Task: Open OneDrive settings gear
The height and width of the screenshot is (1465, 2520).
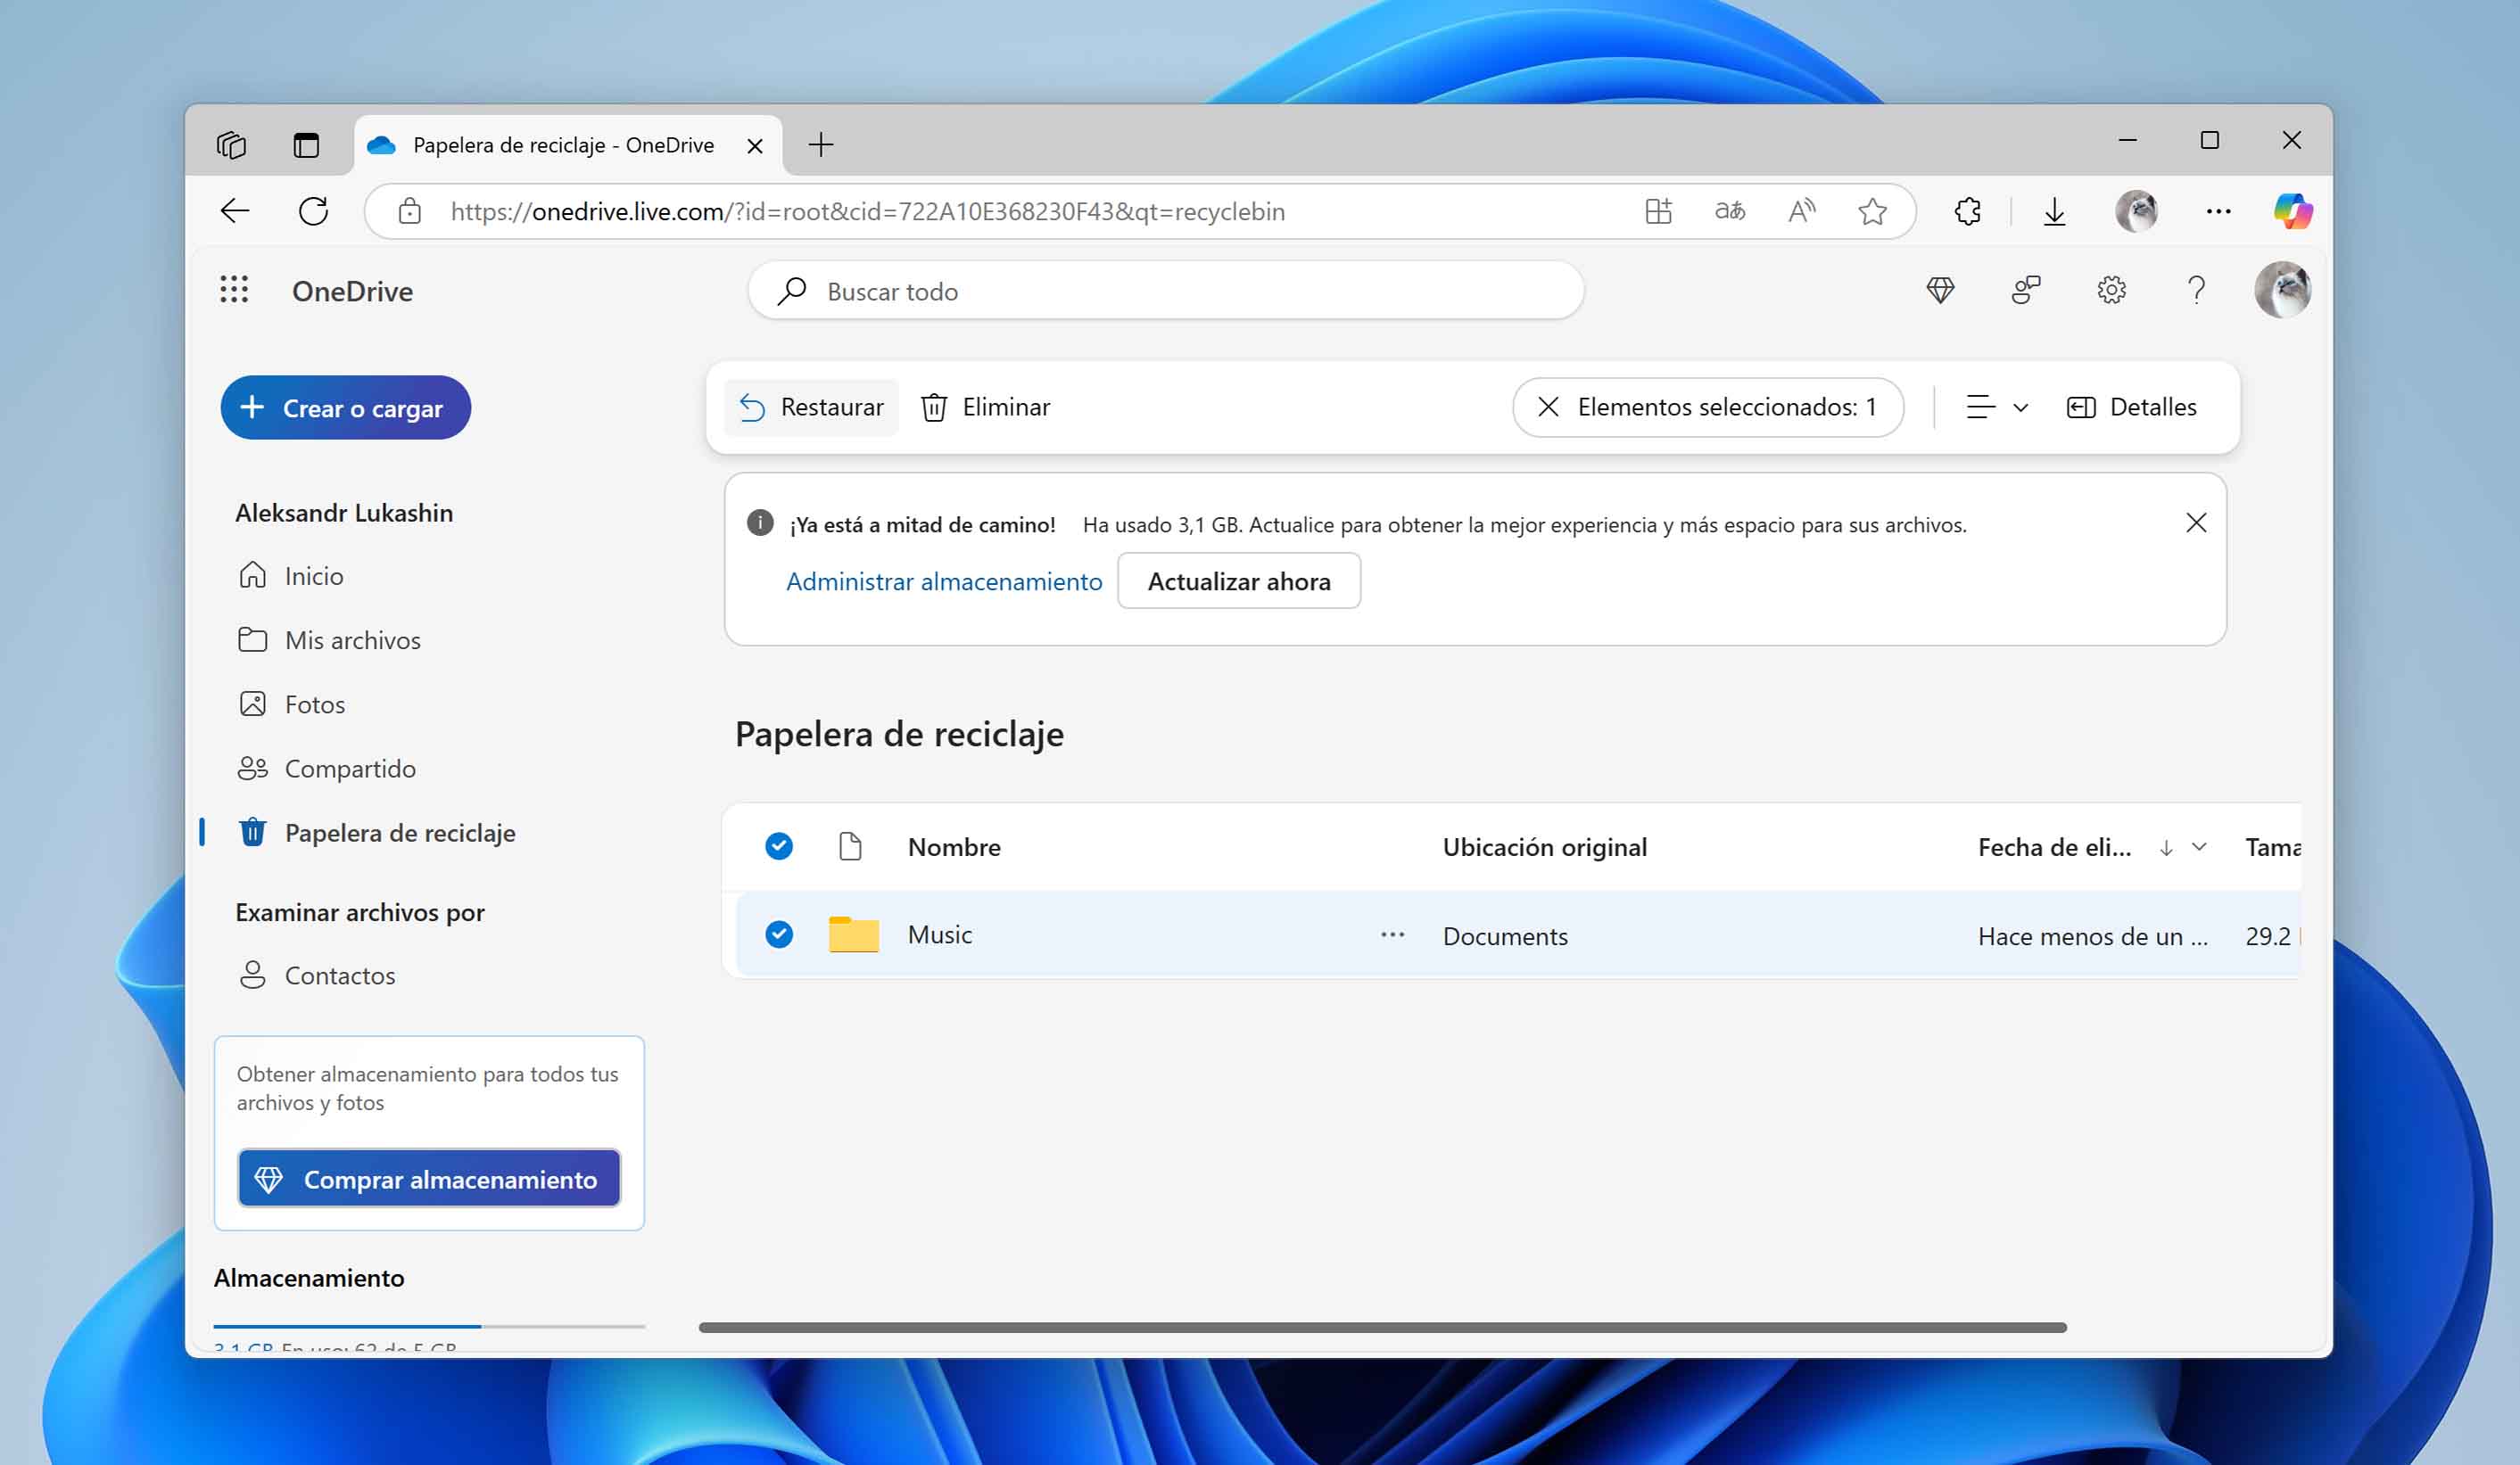Action: click(2111, 291)
